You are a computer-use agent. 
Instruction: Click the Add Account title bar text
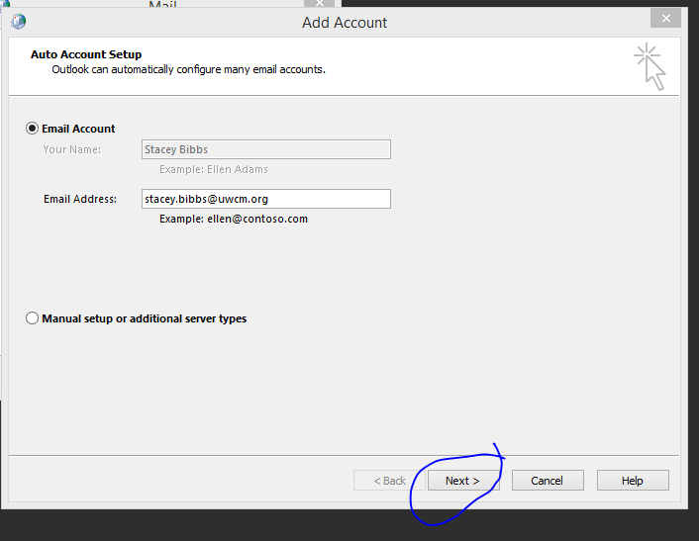point(345,22)
